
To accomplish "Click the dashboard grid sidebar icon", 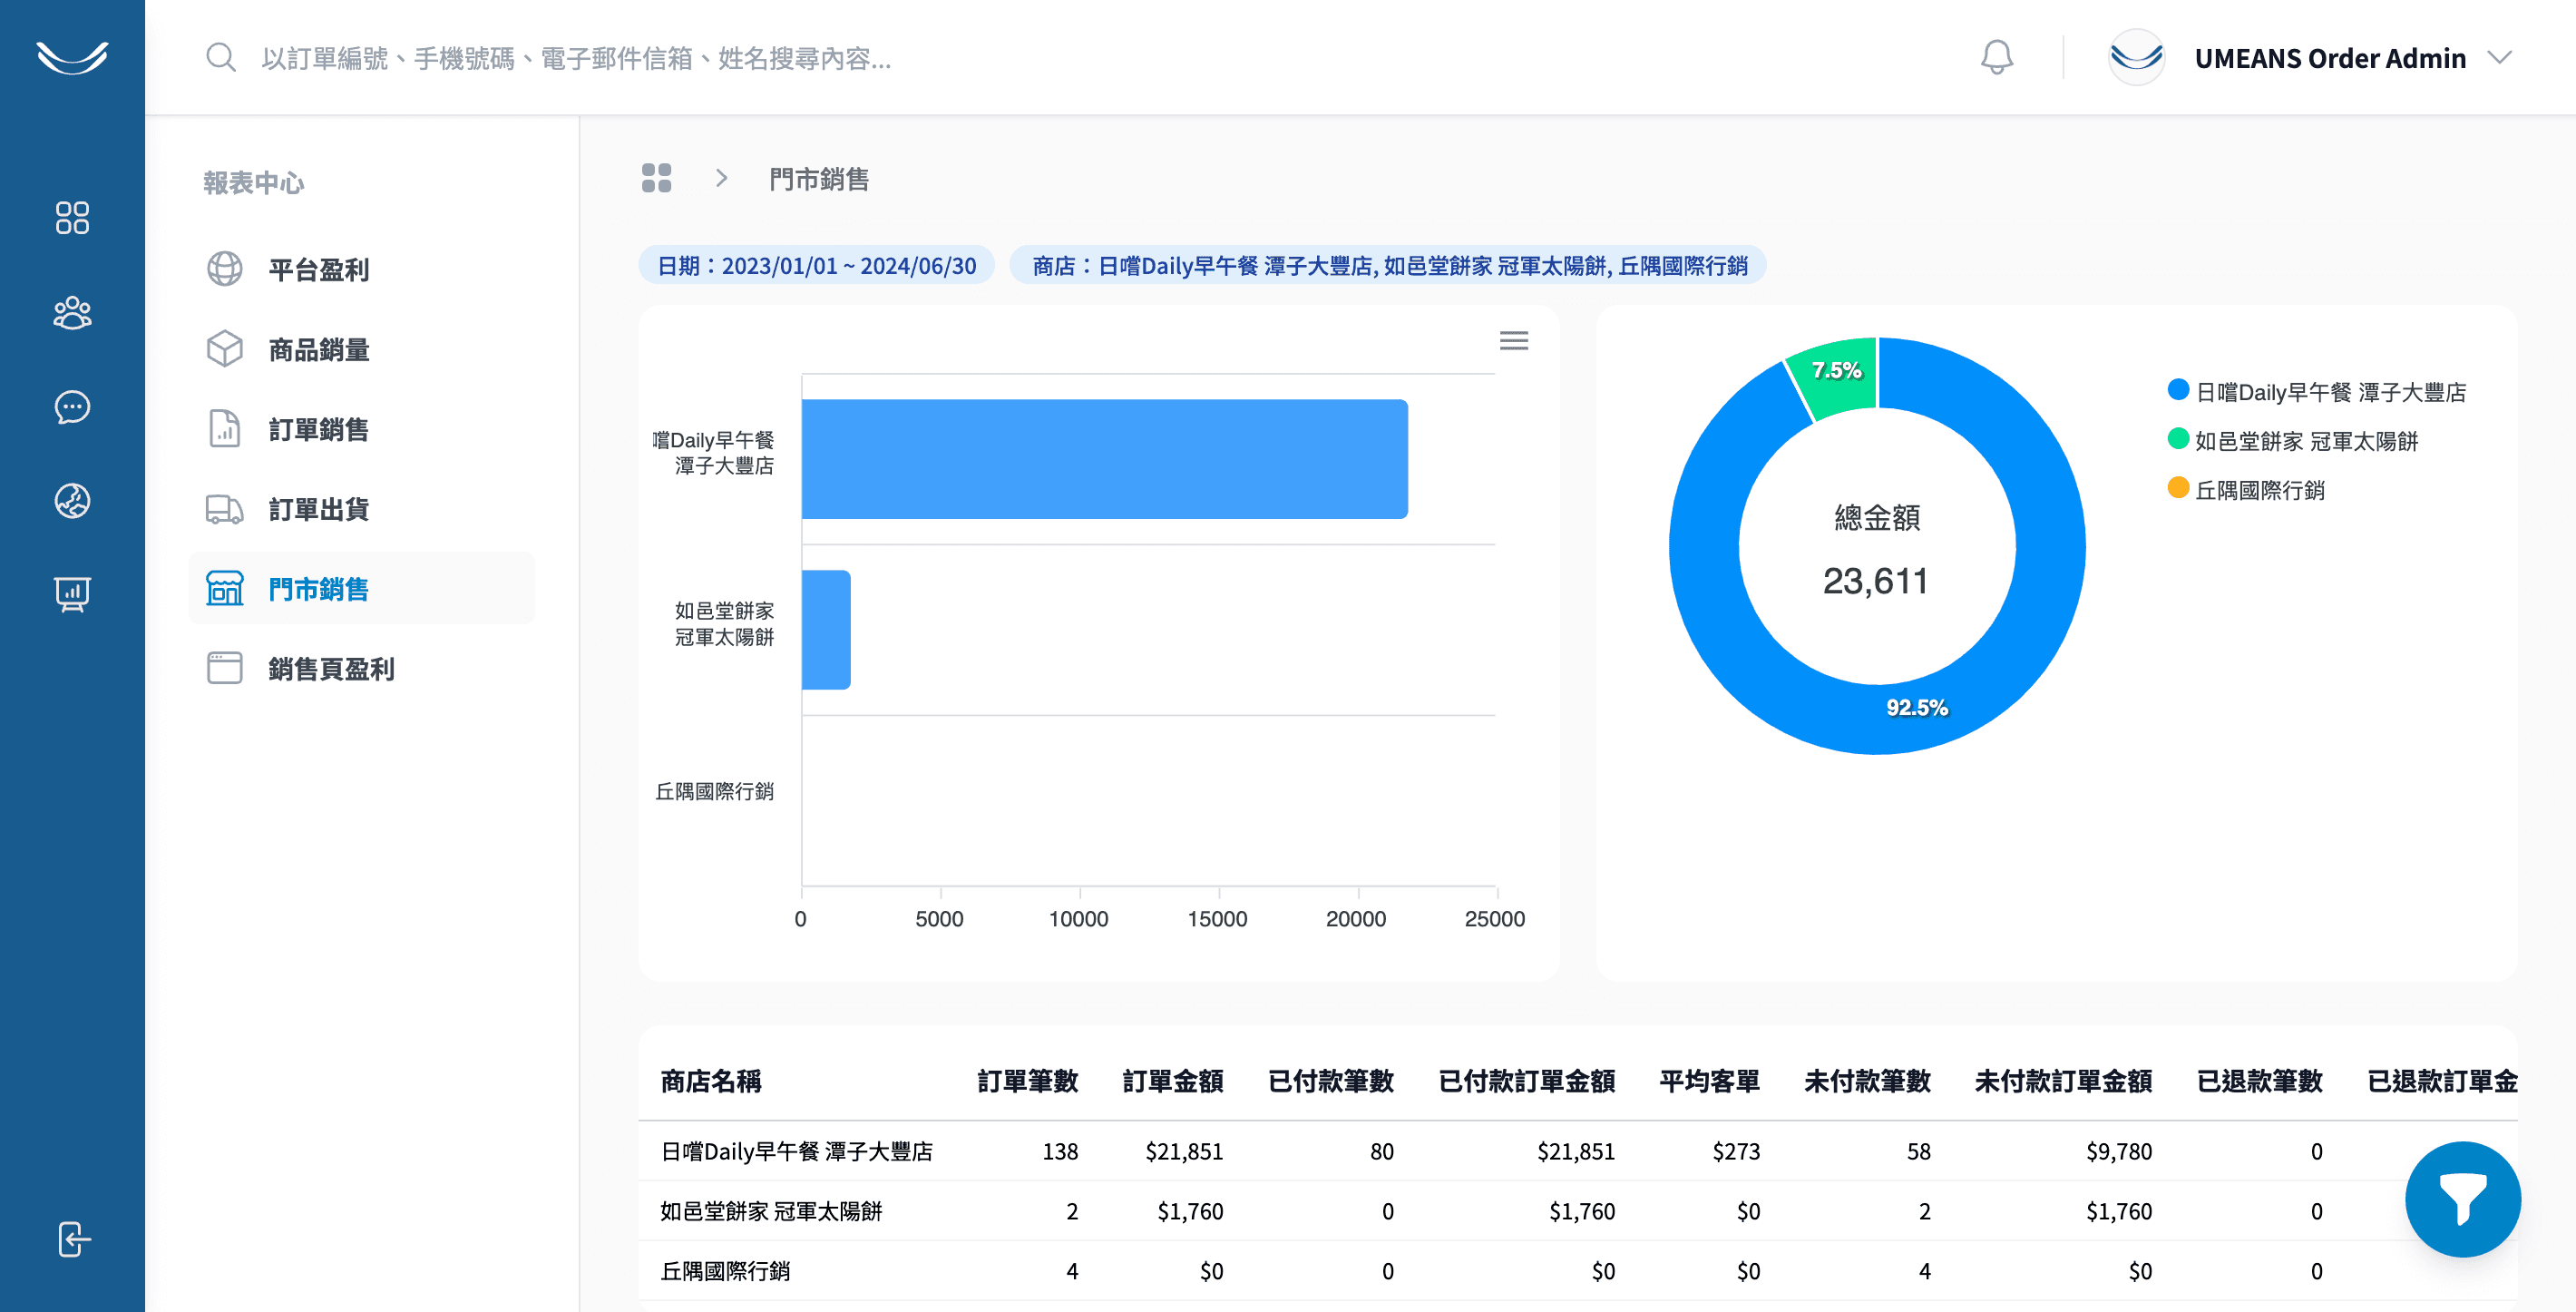I will pos(72,218).
